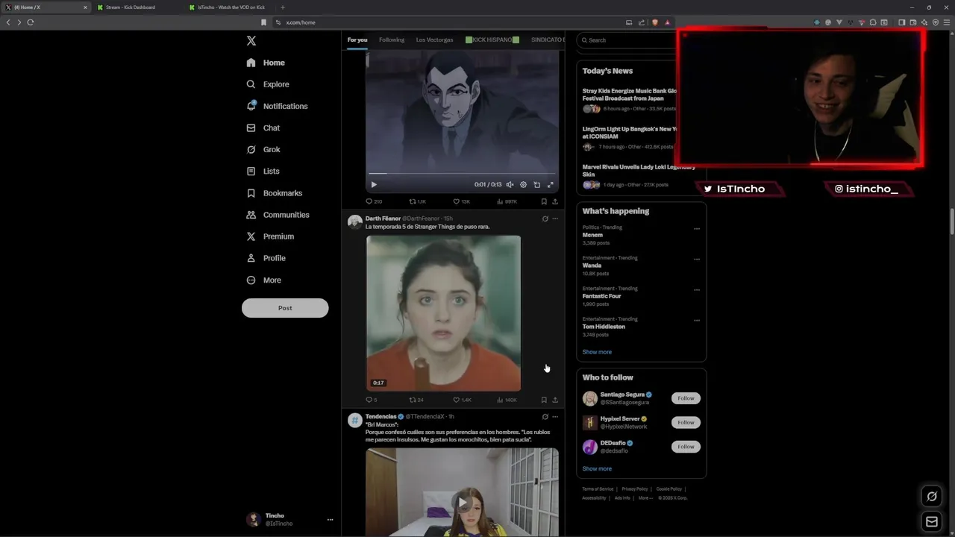955x537 pixels.
Task: Repost Darth Fëanor's post with 24 reposts
Action: click(416, 400)
